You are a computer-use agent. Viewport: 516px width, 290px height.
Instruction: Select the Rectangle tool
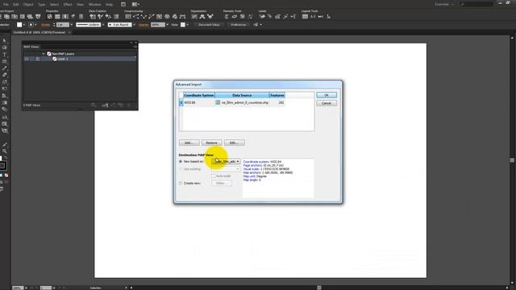tap(4, 61)
